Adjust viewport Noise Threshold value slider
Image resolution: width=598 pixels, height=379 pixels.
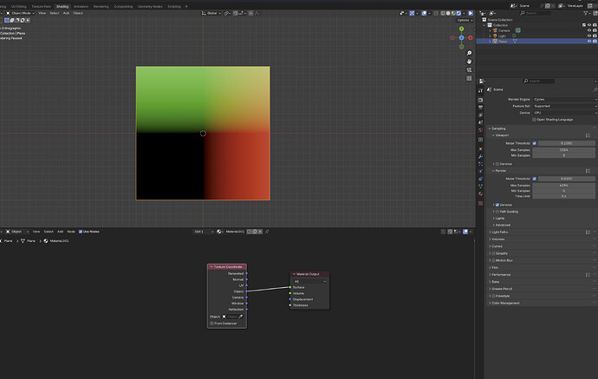(x=566, y=143)
